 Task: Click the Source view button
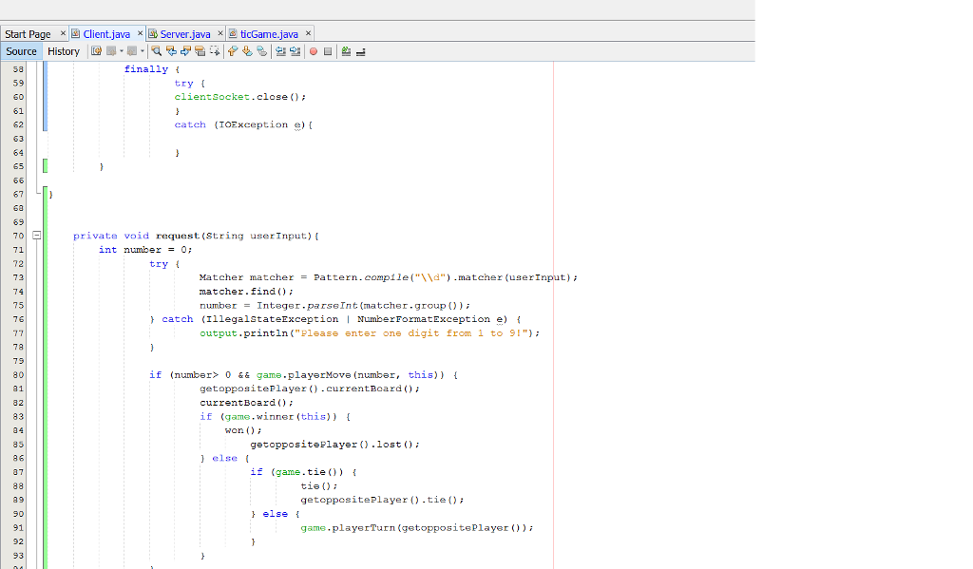21,50
